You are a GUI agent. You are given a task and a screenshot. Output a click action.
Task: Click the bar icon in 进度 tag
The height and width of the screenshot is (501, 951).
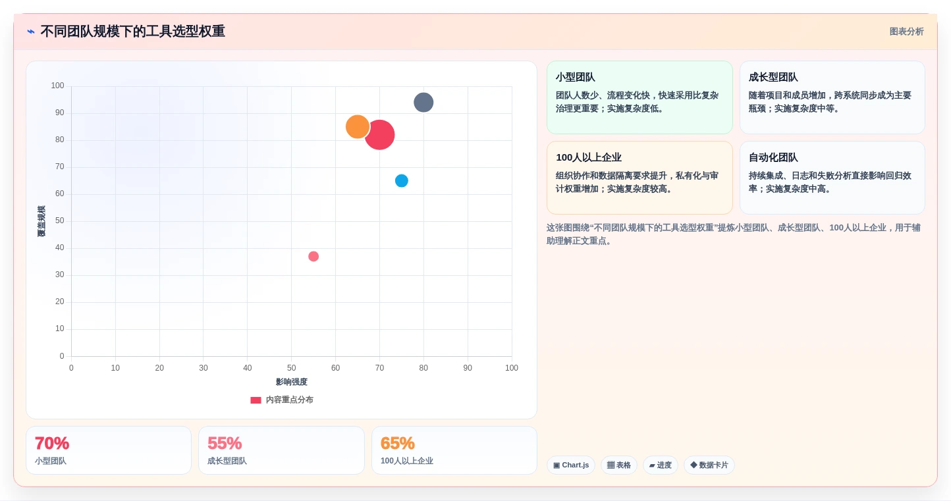[x=652, y=465]
